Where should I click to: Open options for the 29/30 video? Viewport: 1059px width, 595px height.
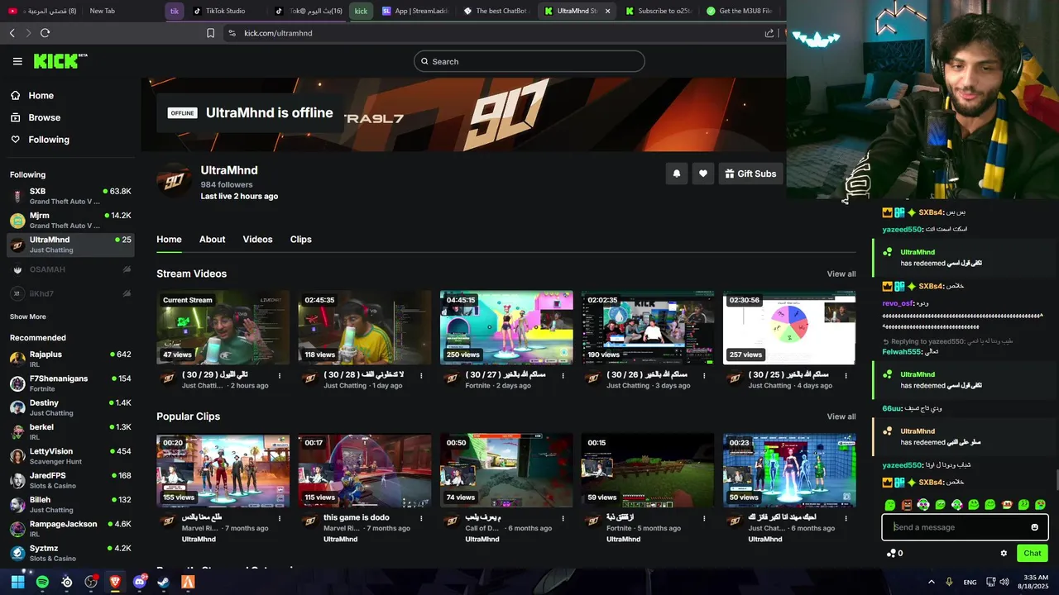[x=280, y=375]
